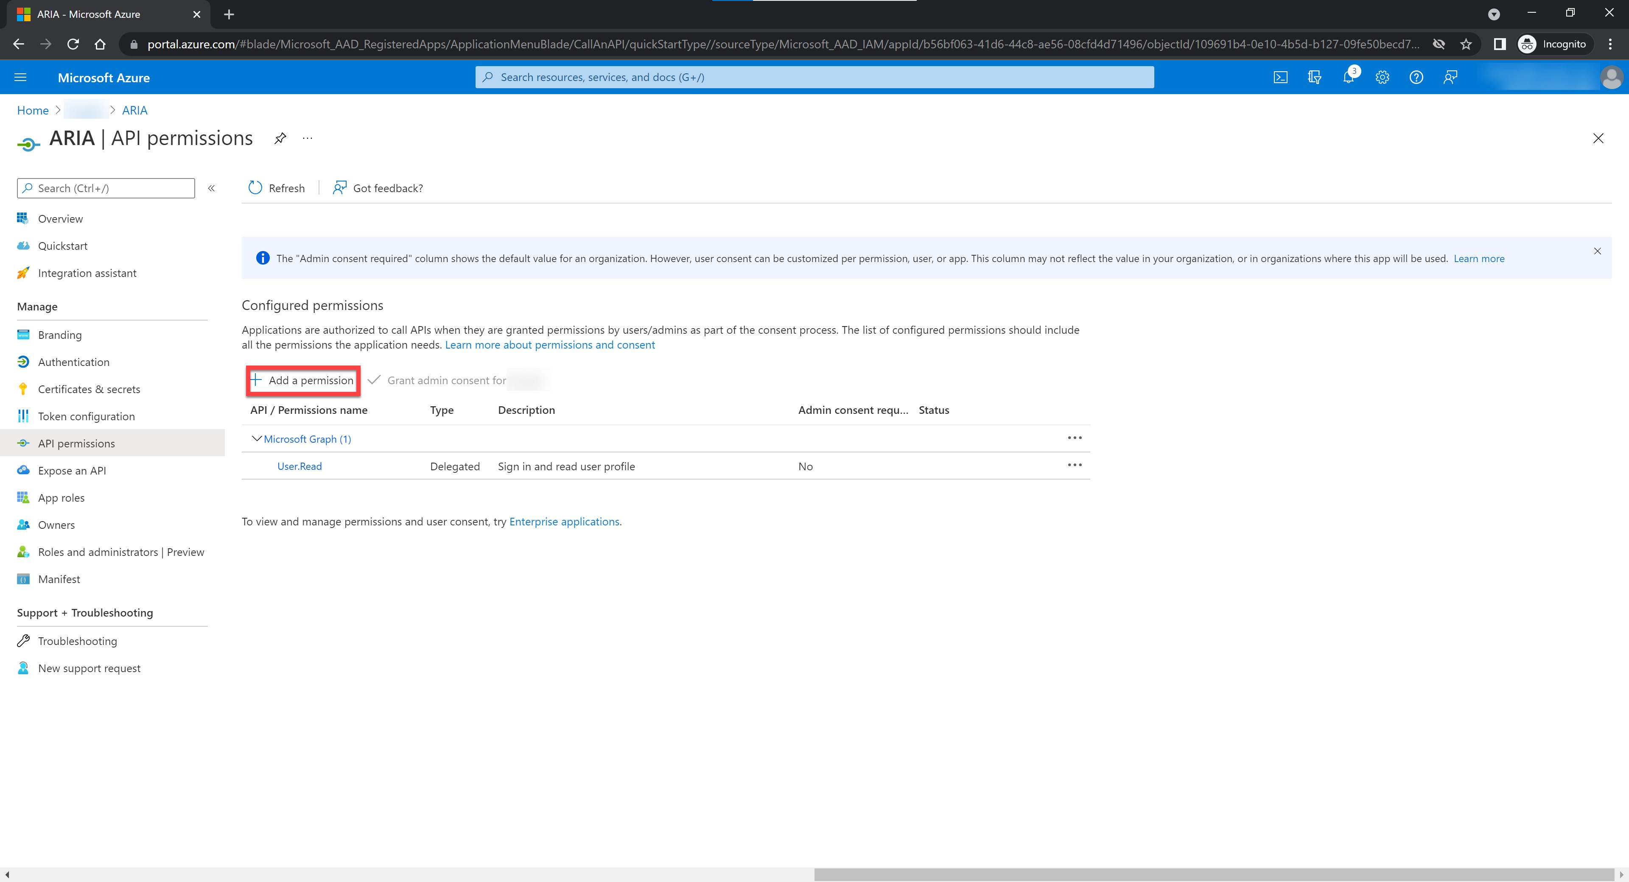Open the notifications bell

1348,77
